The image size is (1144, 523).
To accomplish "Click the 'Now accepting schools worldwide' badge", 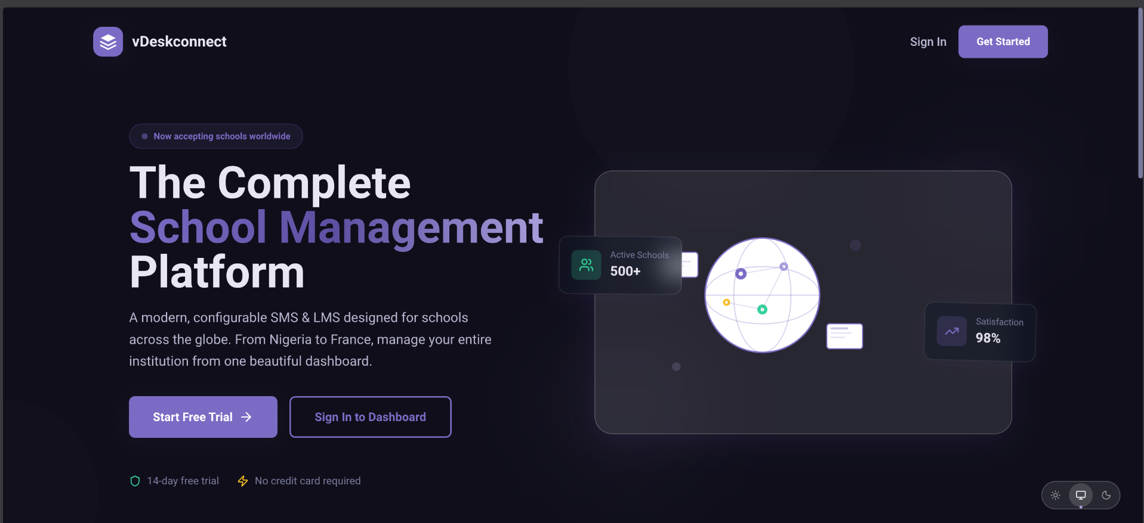I will point(216,136).
